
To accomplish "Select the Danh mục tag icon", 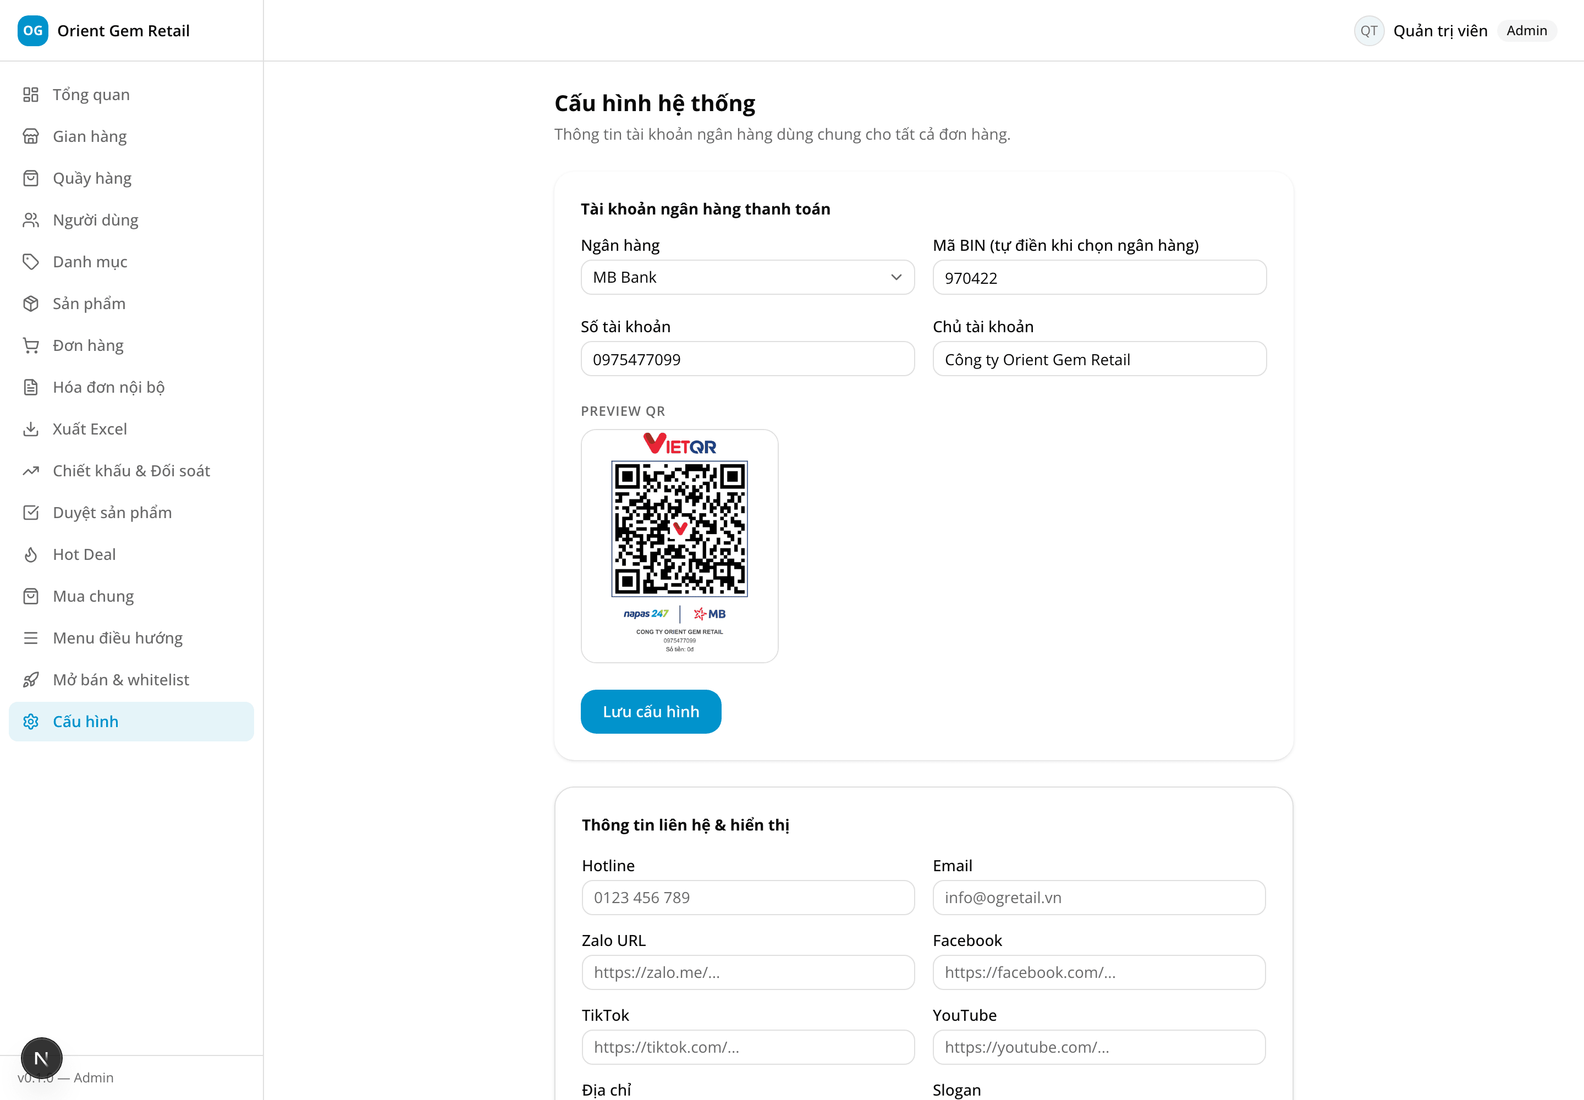I will tap(30, 262).
